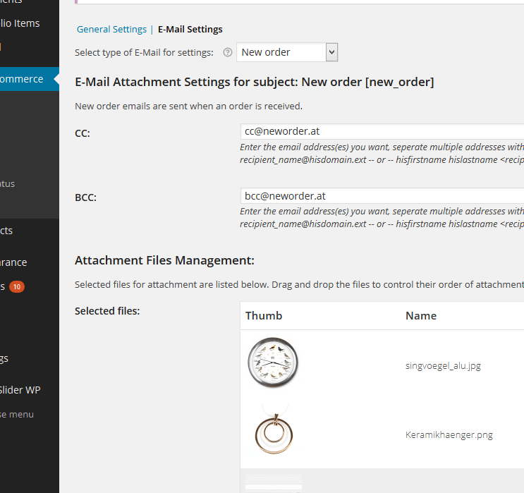Click the singvoegel_alu.jpg file name
The width and height of the screenshot is (524, 493).
pos(443,366)
